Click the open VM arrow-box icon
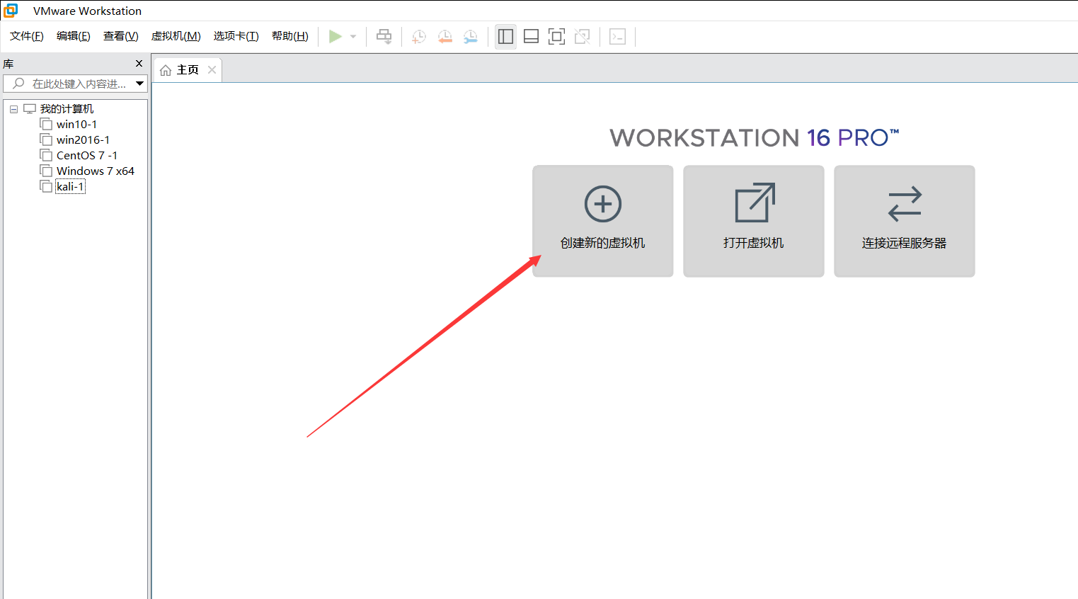Screen dimensions: 1078x599 pos(755,203)
